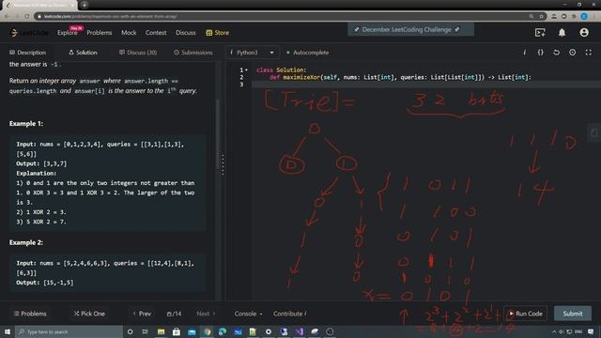Click the 'Output: [15,-1,5]' line

pyautogui.click(x=45, y=283)
